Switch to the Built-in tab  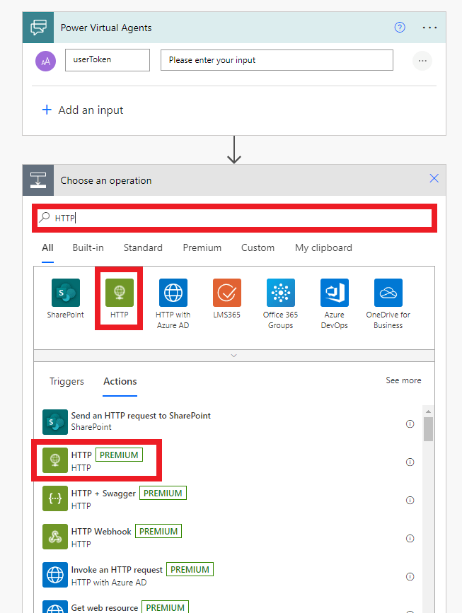tap(88, 247)
